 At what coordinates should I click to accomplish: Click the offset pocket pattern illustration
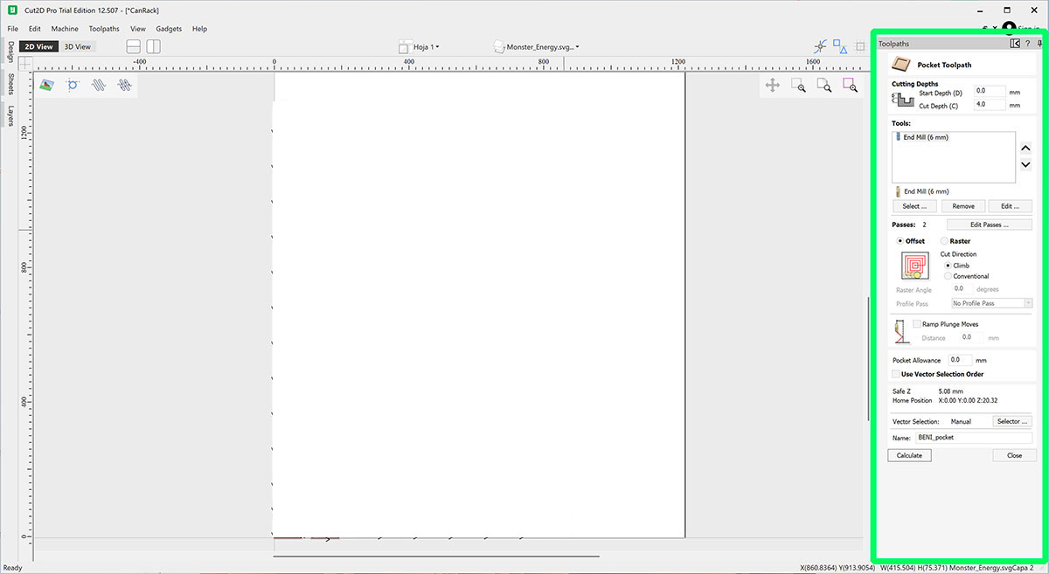(914, 265)
